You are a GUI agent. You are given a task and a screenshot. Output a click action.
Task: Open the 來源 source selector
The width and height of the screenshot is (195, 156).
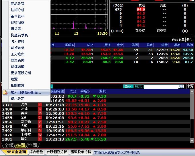[x=190, y=86]
